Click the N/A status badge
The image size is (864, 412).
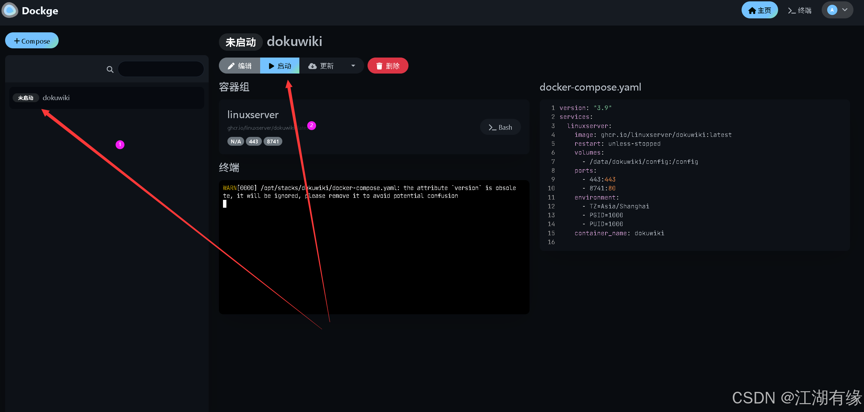[236, 142]
